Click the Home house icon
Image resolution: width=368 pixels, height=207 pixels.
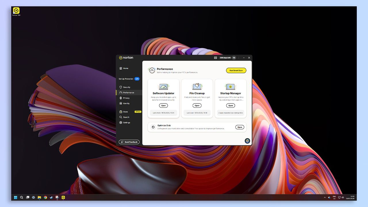[121, 68]
